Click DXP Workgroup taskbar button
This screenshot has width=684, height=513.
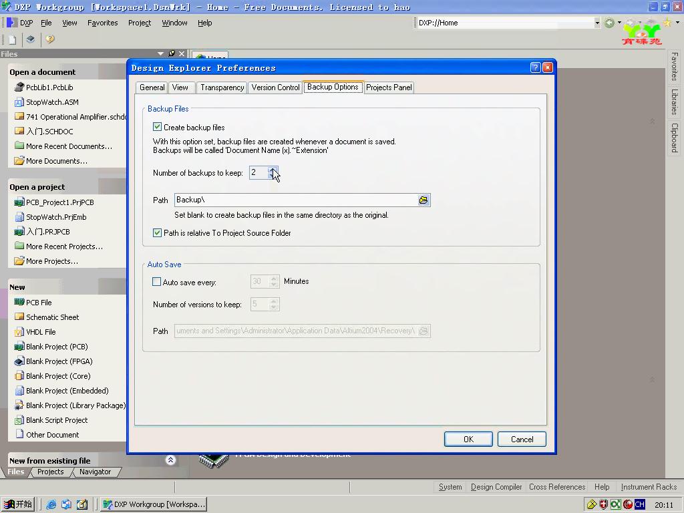click(154, 504)
